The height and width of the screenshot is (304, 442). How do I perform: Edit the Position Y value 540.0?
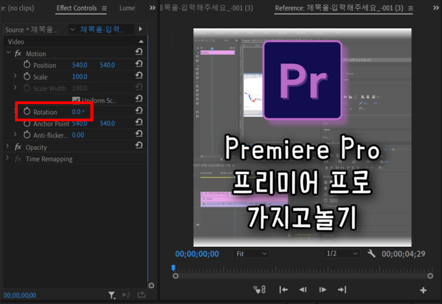(108, 65)
